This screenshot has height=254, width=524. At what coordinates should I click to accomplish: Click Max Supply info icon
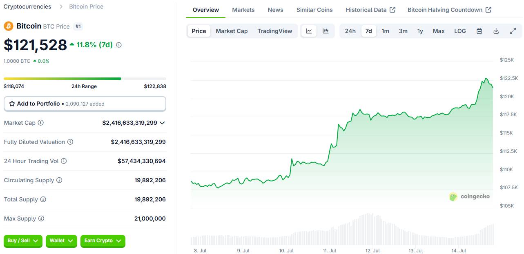[41, 219]
